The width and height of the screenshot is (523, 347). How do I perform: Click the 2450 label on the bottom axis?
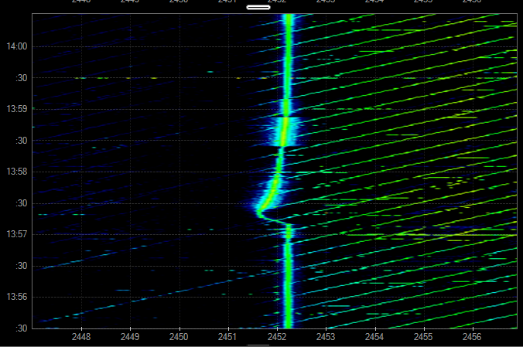click(x=179, y=337)
